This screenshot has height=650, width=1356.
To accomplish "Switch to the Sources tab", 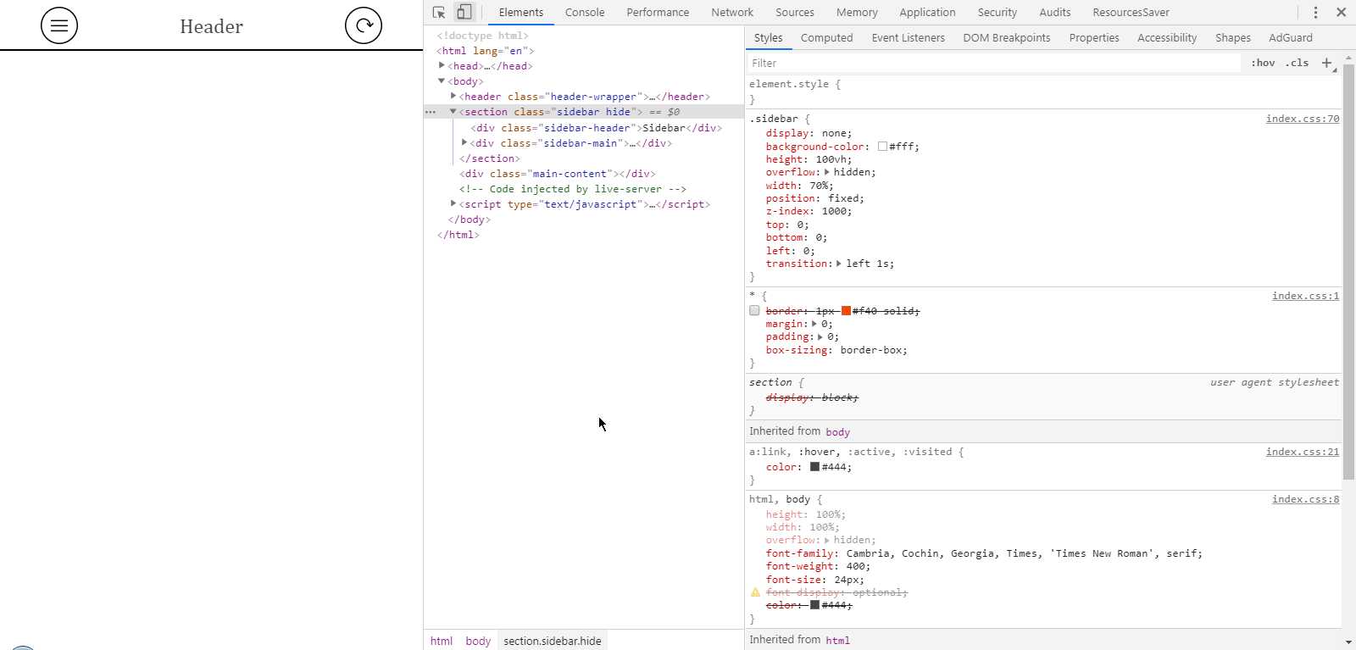I will tap(795, 13).
